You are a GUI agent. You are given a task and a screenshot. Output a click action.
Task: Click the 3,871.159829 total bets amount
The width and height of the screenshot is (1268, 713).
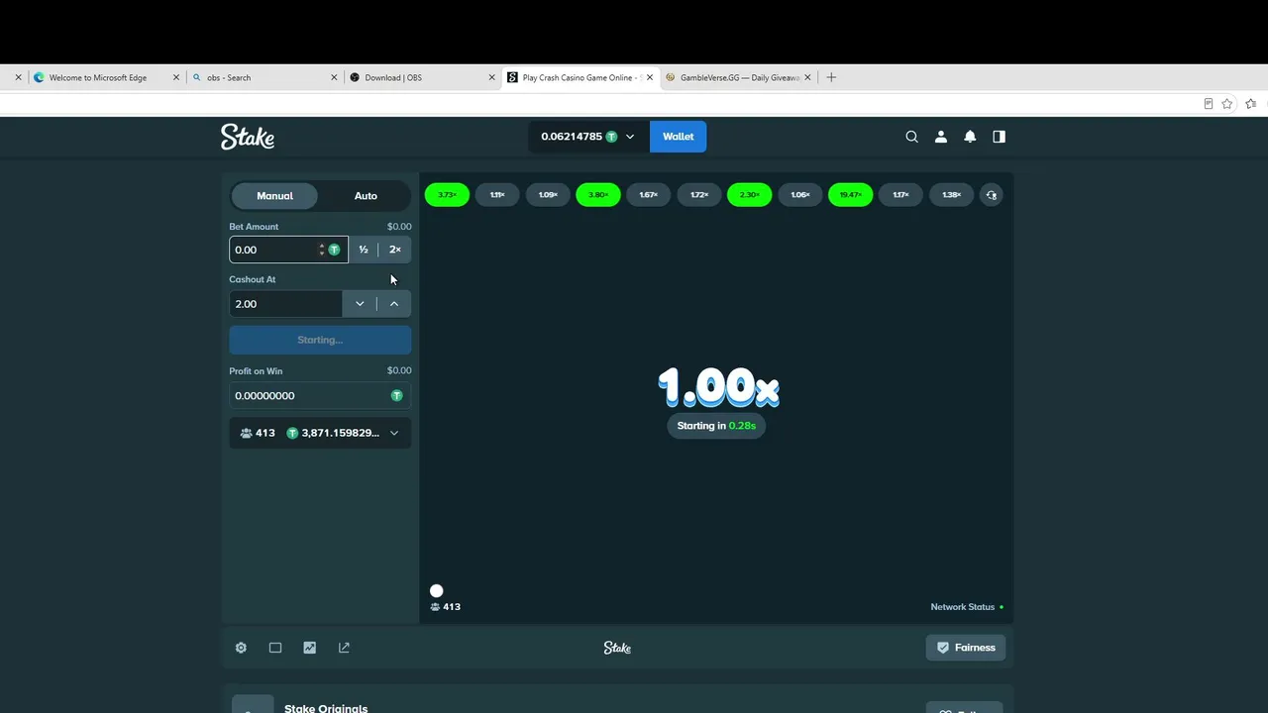point(341,433)
